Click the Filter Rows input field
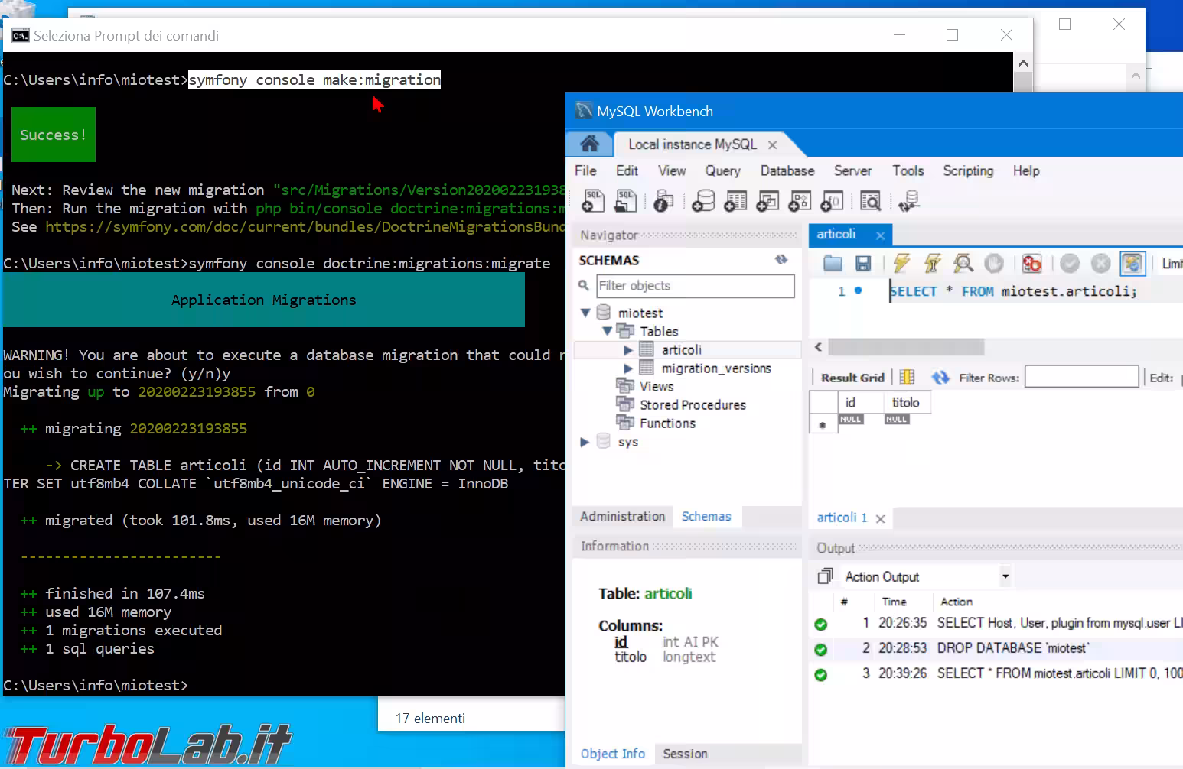Screen dimensions: 1183x769 1081,377
